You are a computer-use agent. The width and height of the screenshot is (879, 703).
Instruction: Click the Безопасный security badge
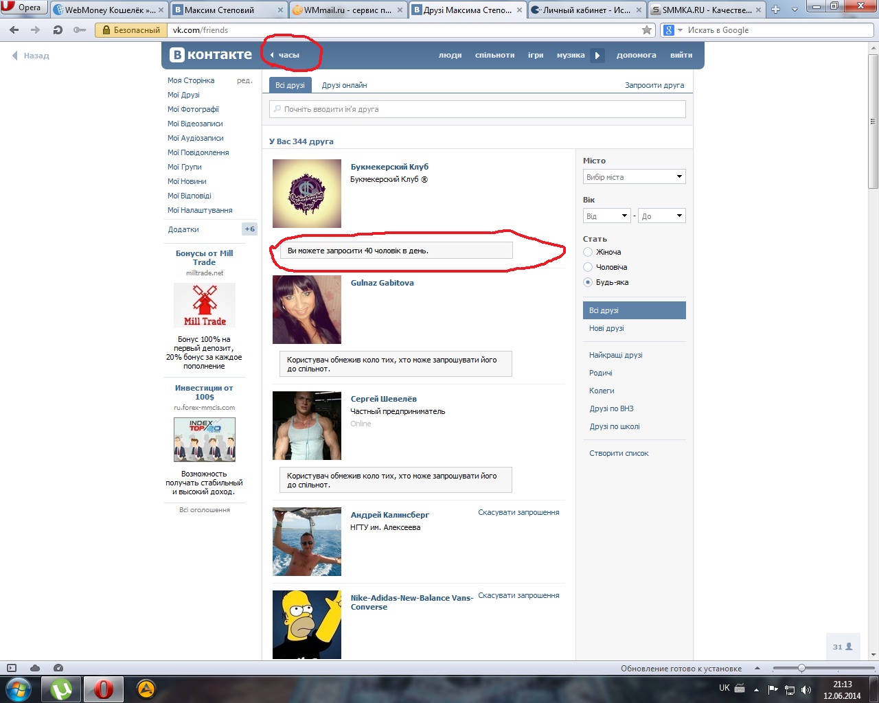pos(132,30)
